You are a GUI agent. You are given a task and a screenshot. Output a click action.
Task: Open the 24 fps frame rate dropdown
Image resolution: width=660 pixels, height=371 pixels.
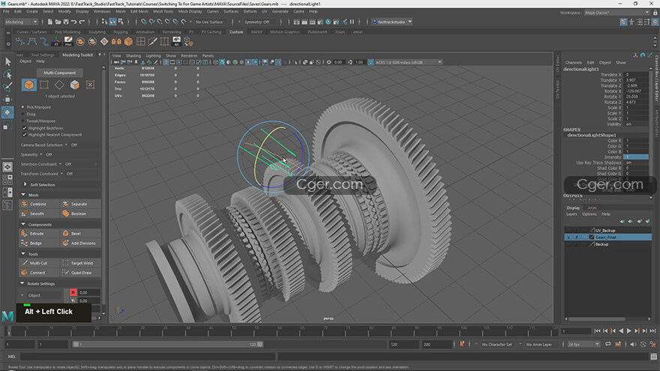(x=583, y=344)
